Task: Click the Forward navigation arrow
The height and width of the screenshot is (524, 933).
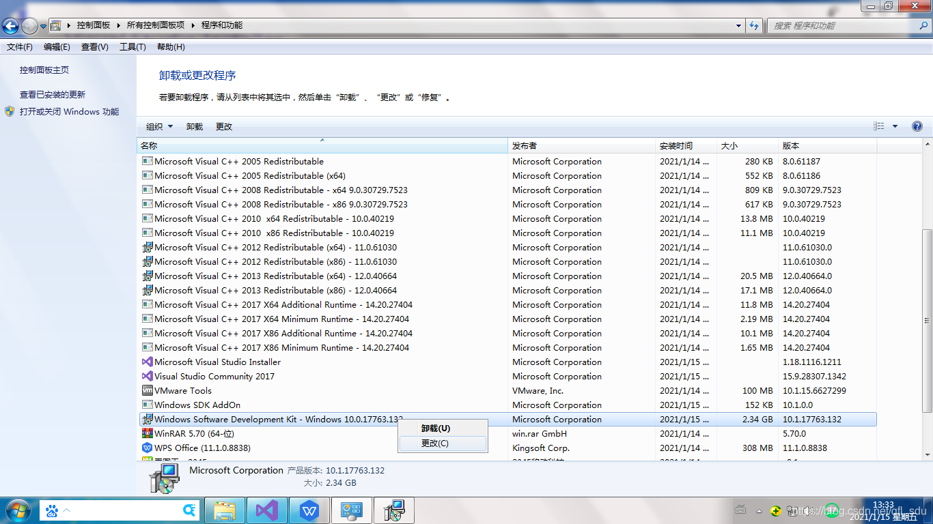Action: point(29,26)
